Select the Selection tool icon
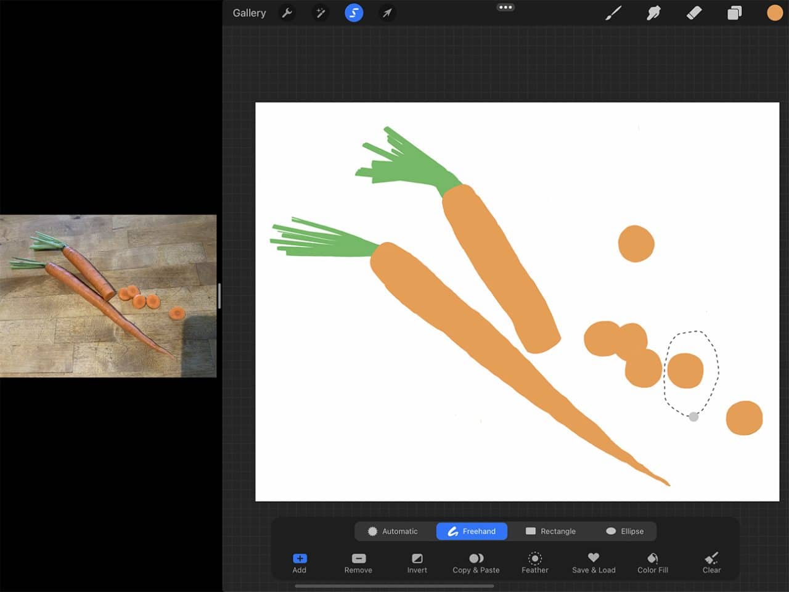 click(354, 12)
